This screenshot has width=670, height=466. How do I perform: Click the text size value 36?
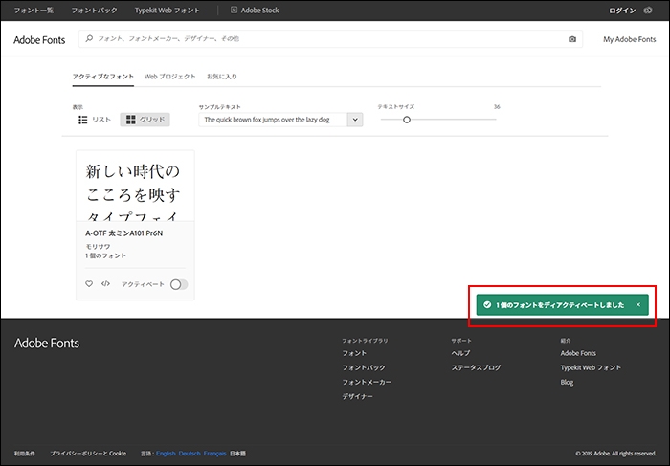[x=497, y=107]
